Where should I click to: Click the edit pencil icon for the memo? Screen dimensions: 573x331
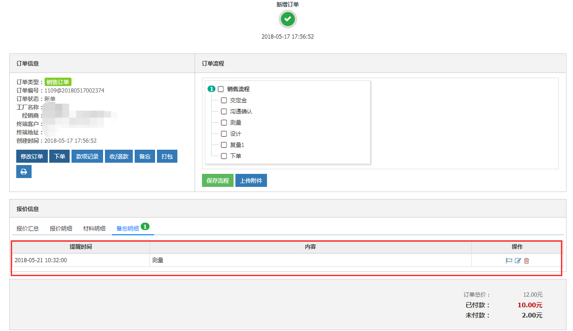[x=518, y=261]
